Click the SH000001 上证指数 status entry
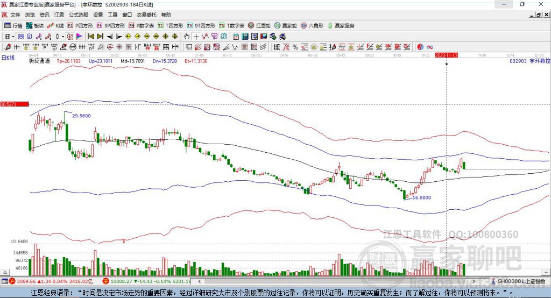Screen dimensions: 551x298 (x=519, y=281)
